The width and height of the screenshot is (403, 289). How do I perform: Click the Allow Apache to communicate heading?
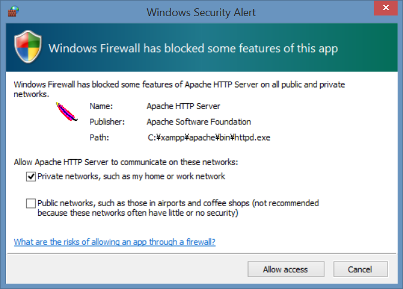click(126, 162)
